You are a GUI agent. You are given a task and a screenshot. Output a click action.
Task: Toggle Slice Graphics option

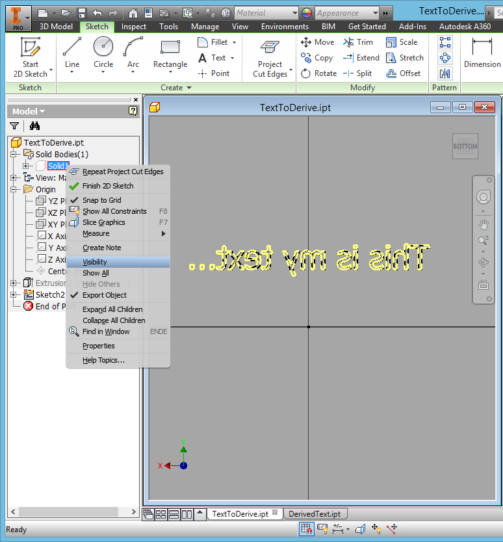(x=118, y=222)
